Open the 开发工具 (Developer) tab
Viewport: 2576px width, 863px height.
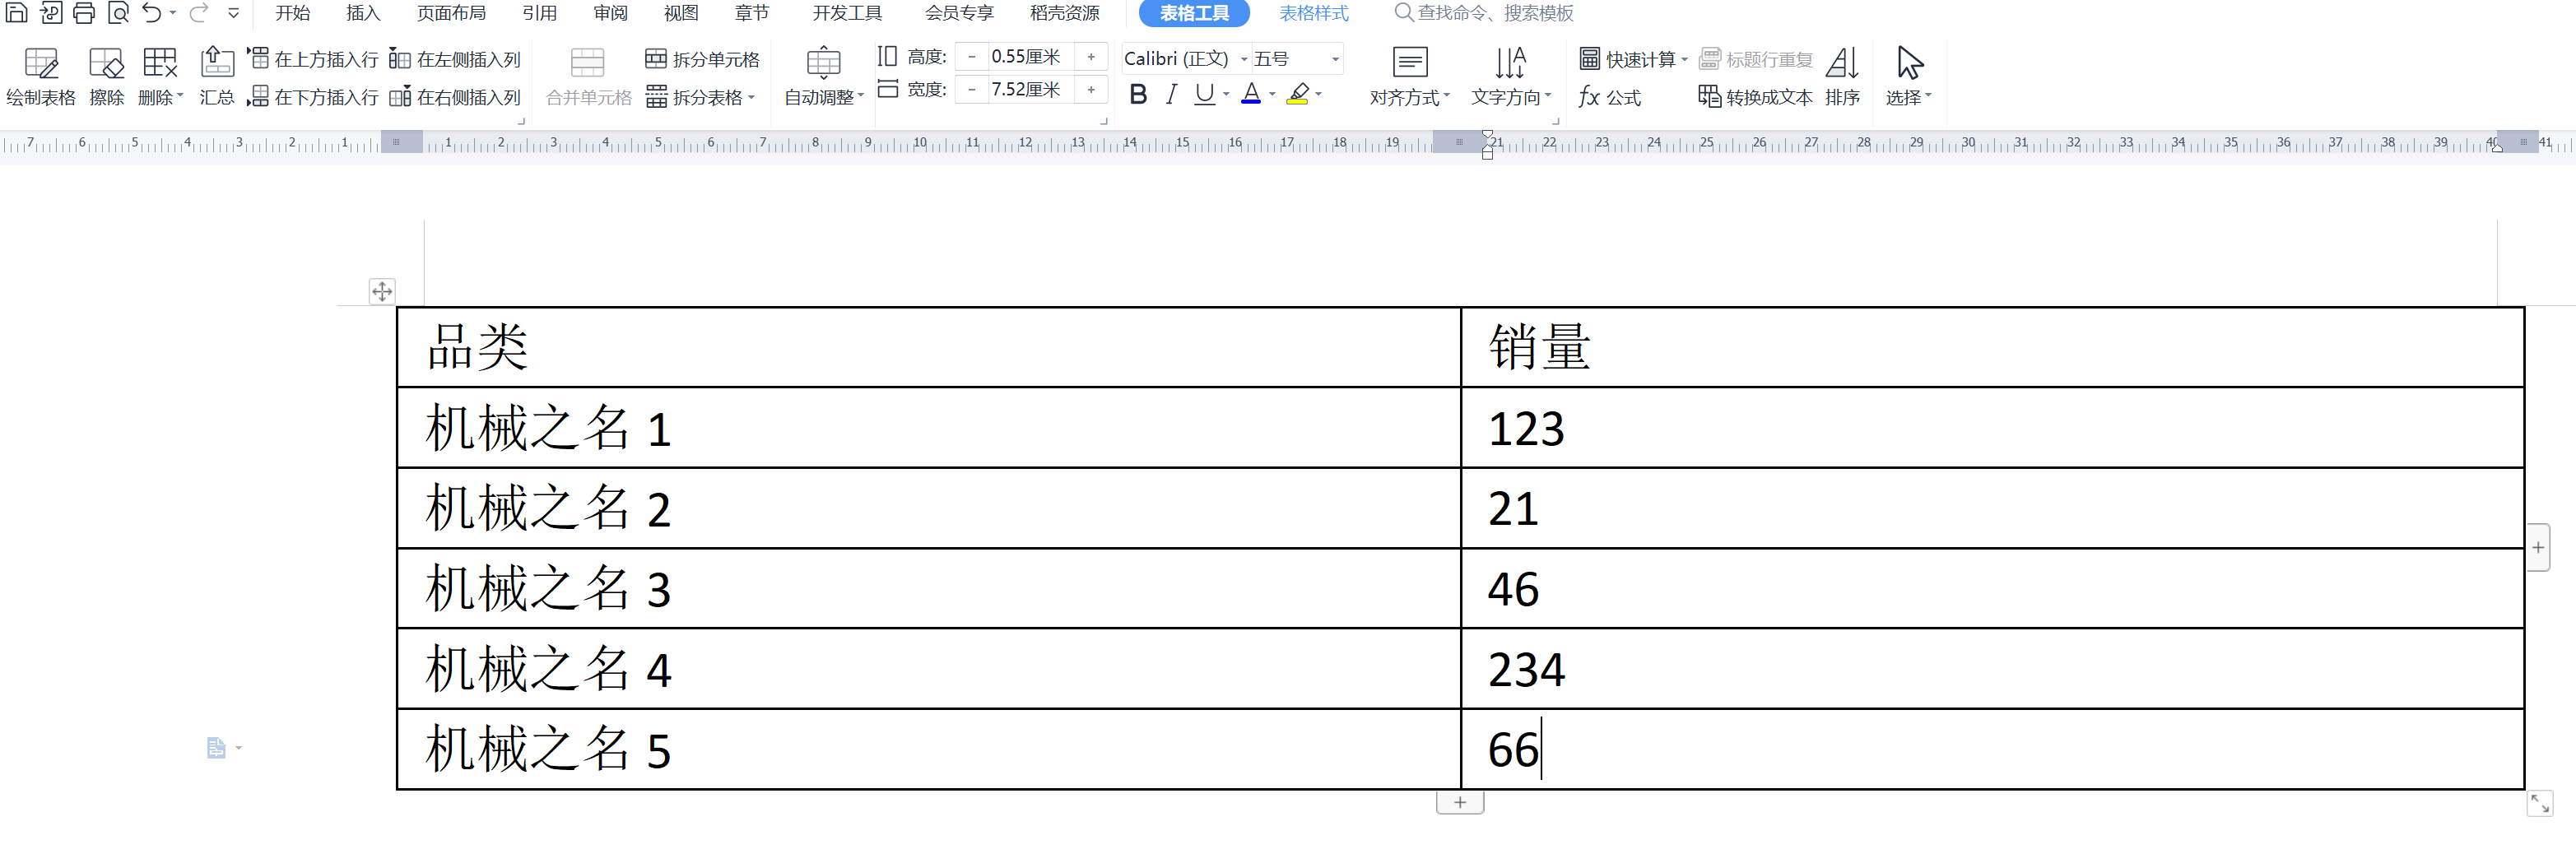pos(847,13)
